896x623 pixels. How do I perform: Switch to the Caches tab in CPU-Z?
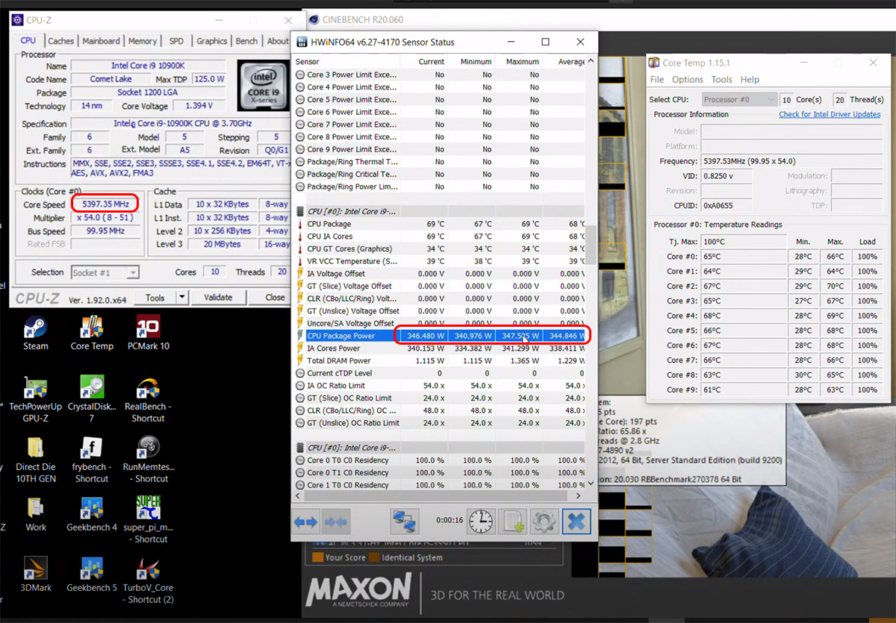[61, 41]
